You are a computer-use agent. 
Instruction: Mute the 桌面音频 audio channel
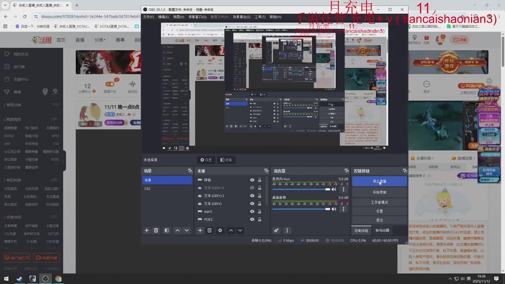tap(334, 209)
